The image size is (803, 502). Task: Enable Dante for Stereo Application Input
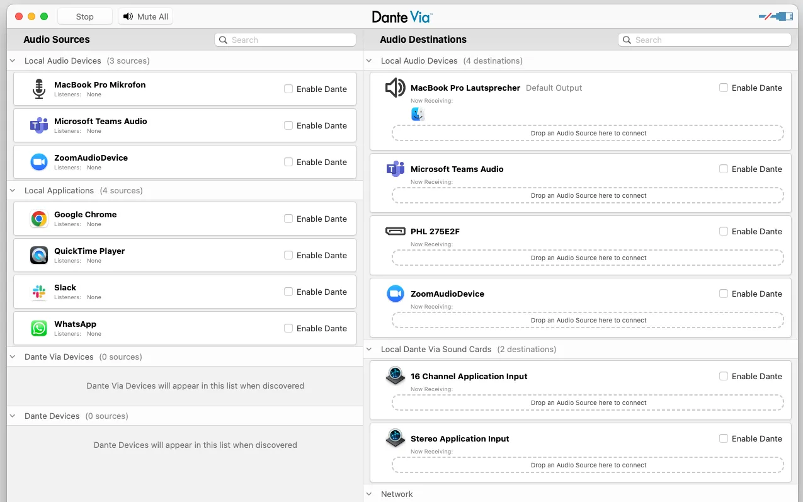[724, 438]
